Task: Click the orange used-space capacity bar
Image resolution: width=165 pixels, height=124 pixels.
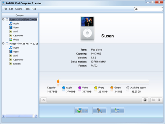Action: point(58,81)
